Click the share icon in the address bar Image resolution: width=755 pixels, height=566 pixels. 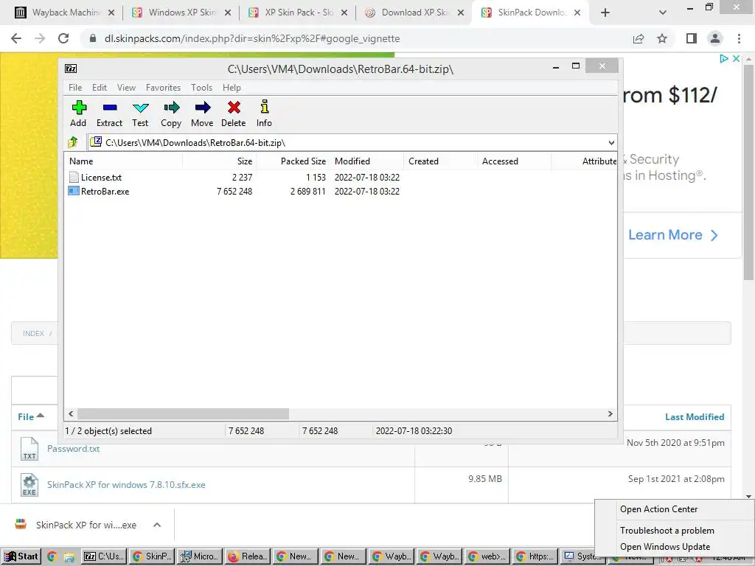coord(639,38)
